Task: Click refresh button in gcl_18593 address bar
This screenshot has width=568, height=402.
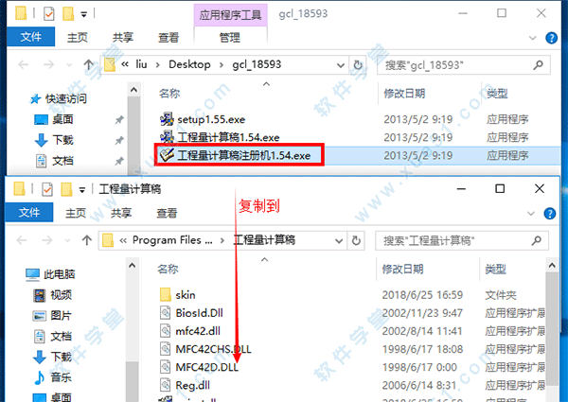Action: tap(358, 64)
